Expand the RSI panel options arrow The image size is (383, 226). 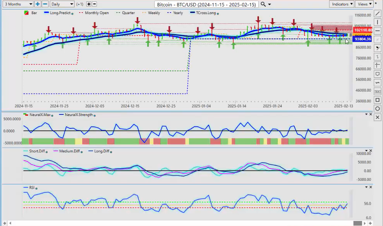(x=366, y=187)
